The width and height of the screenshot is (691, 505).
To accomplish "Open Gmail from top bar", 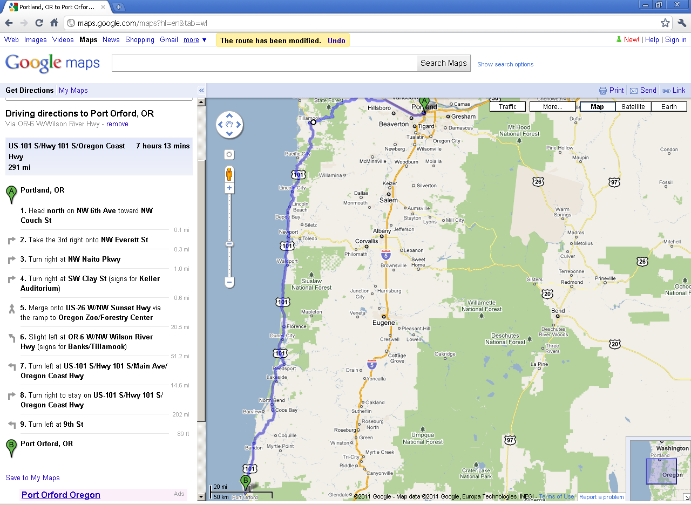I will (x=169, y=40).
